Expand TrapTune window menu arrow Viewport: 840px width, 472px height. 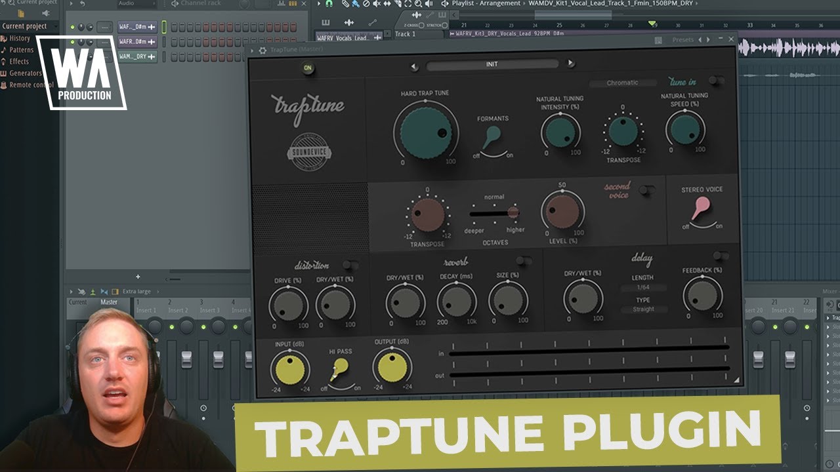point(253,50)
